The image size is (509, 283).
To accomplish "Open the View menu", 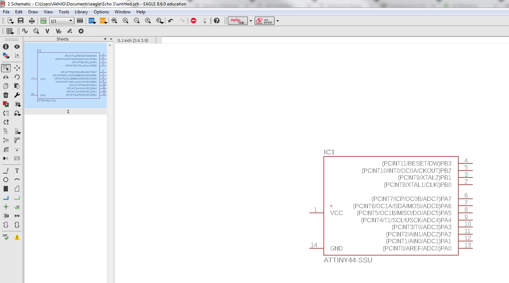I will pos(48,12).
